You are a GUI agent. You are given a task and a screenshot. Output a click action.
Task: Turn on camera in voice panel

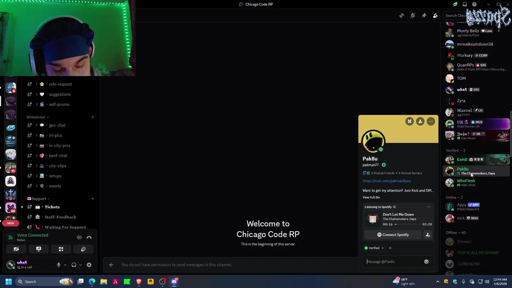[16, 249]
